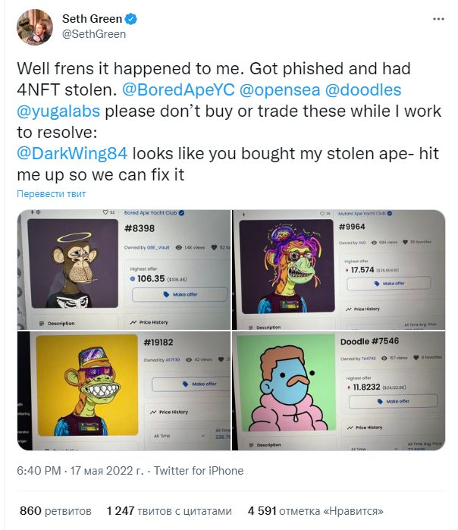This screenshot has height=530, width=458.
Task: Open the yellow #19182 ape image
Action: (124, 390)
